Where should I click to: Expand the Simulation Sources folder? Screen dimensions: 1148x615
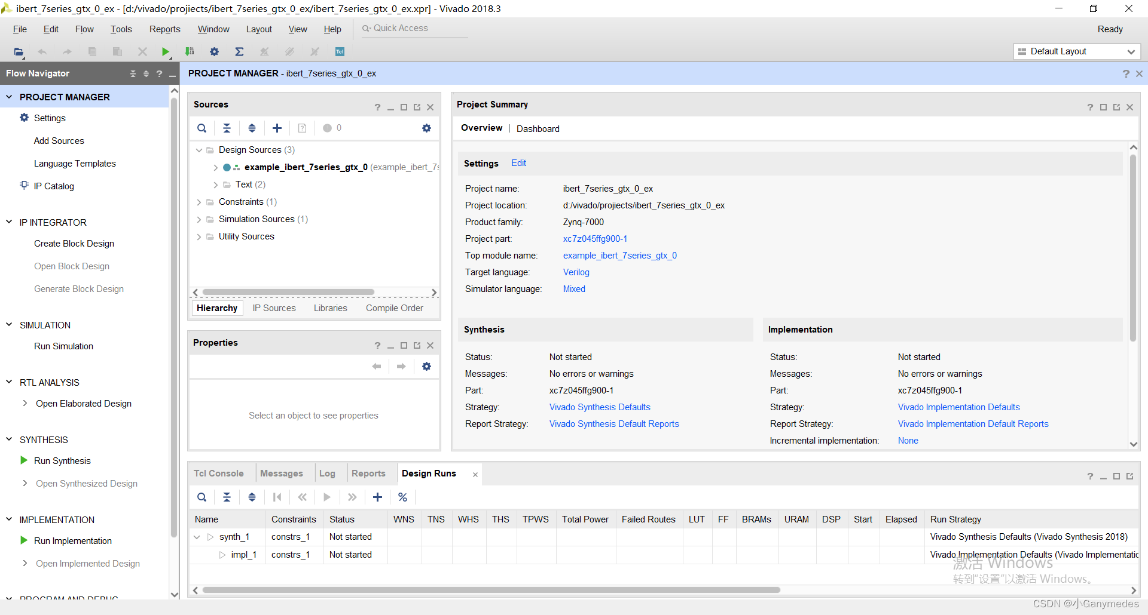click(x=199, y=219)
